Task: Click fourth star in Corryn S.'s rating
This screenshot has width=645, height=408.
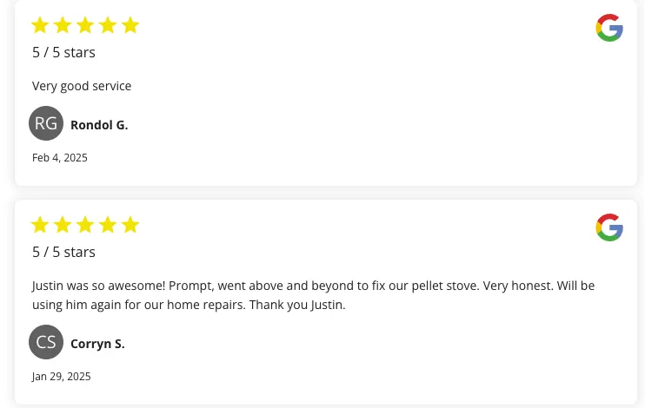Action: point(108,226)
